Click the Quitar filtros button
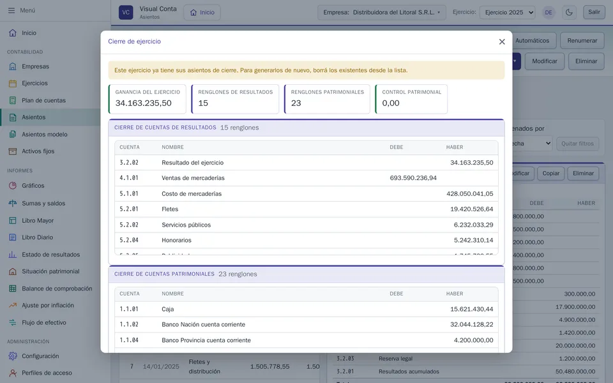The width and height of the screenshot is (613, 383). point(577,144)
